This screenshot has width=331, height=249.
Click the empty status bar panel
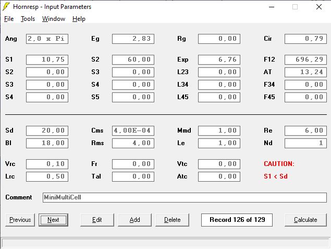[x=166, y=243]
